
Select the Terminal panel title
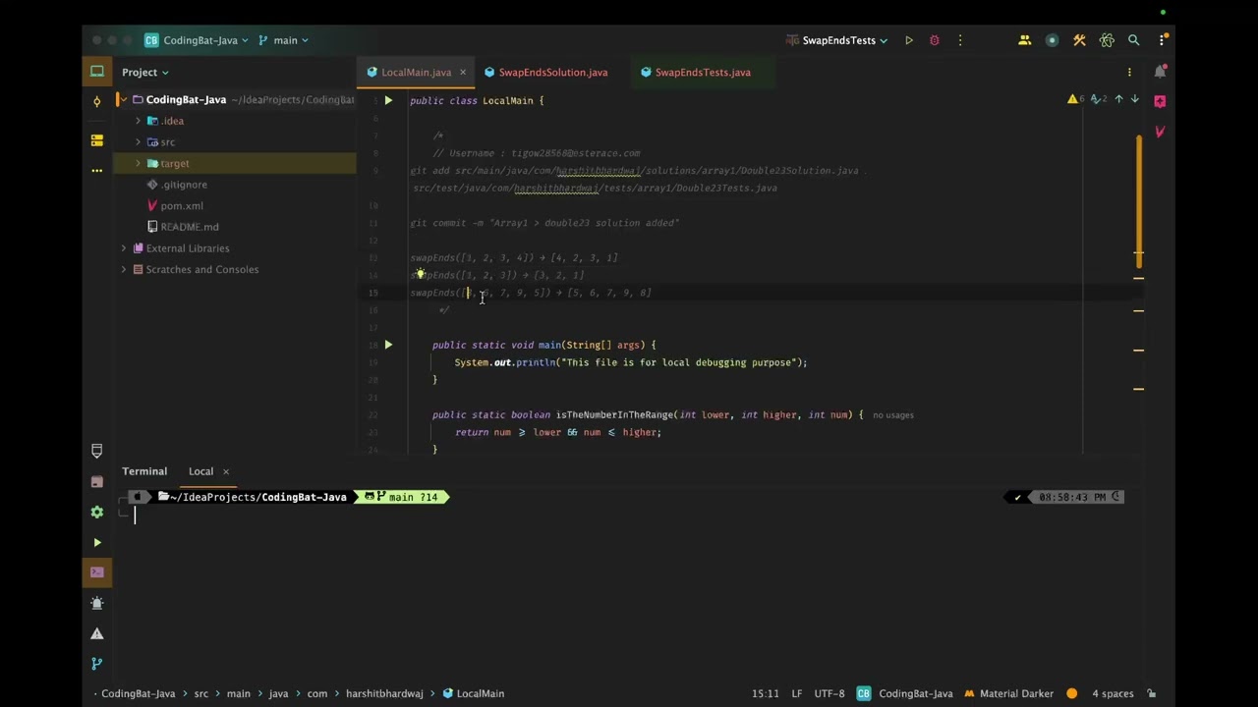144,471
